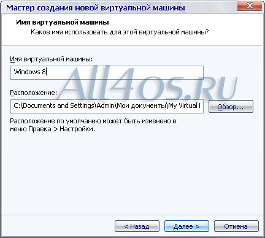The image size is (265, 238).
Task: Click the virtual machine name field
Action: click(107, 72)
